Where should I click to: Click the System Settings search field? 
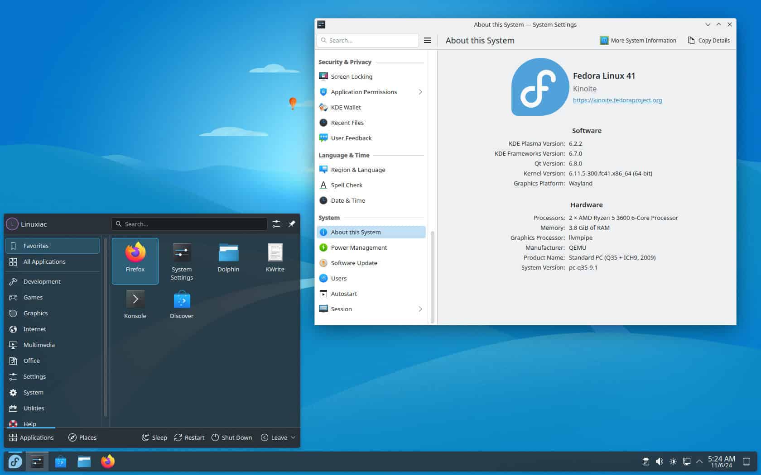pyautogui.click(x=367, y=40)
